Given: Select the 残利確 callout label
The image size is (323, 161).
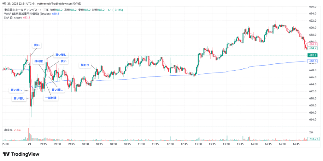Looking at the screenshot, I should coord(38,61).
